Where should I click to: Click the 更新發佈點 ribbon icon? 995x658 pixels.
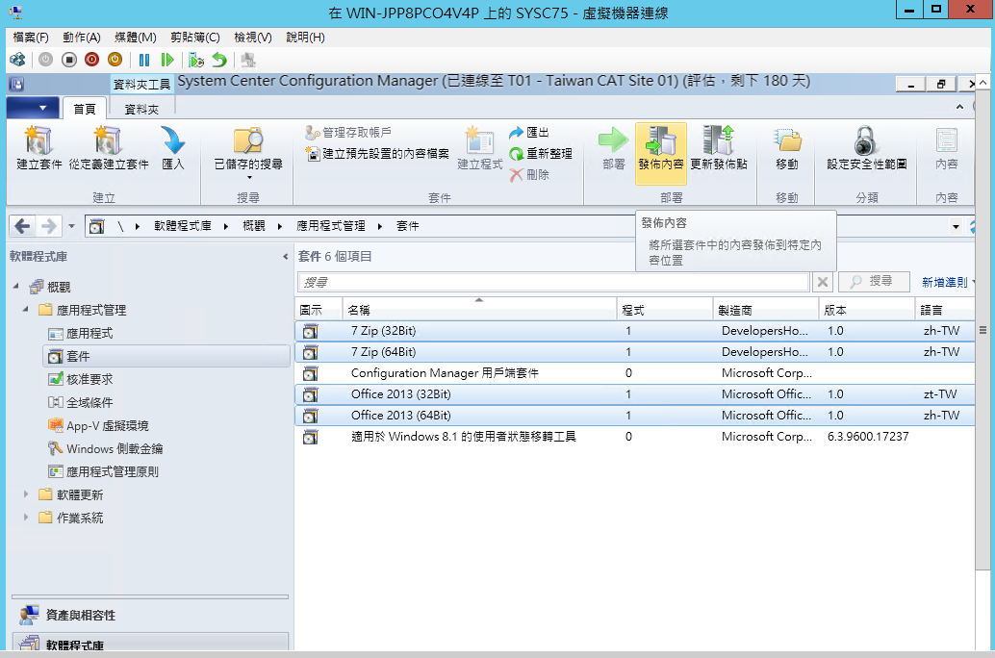click(x=718, y=140)
